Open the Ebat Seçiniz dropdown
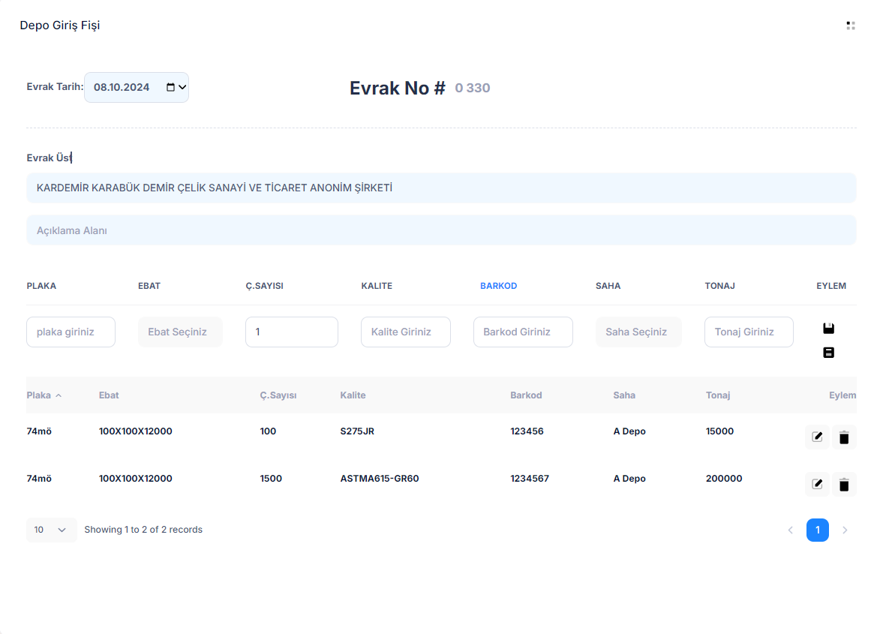The height and width of the screenshot is (634, 880). 180,332
